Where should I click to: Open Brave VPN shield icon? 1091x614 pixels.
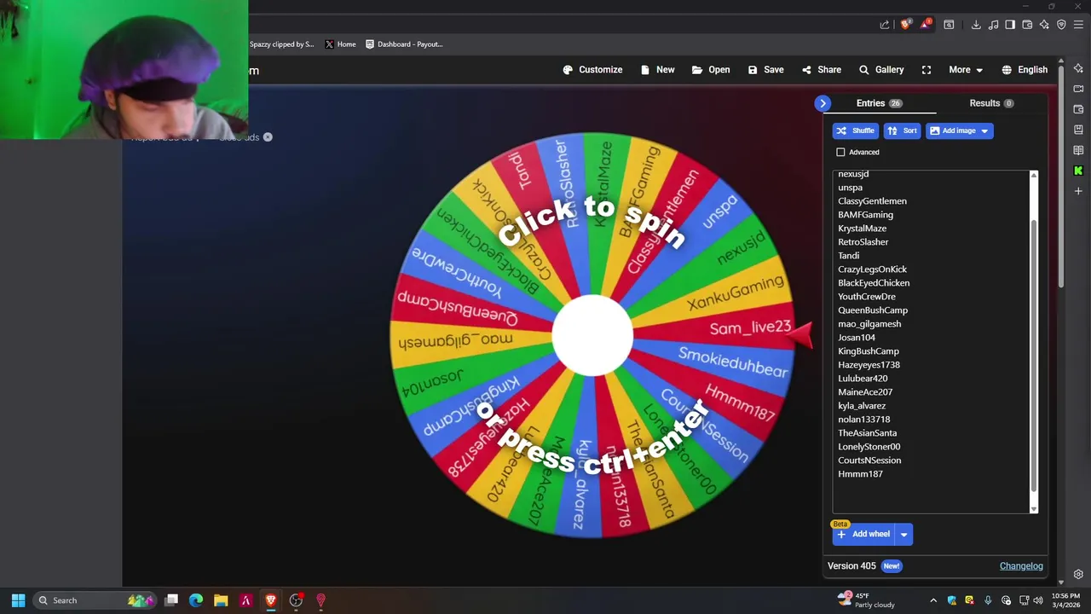(x=1061, y=25)
